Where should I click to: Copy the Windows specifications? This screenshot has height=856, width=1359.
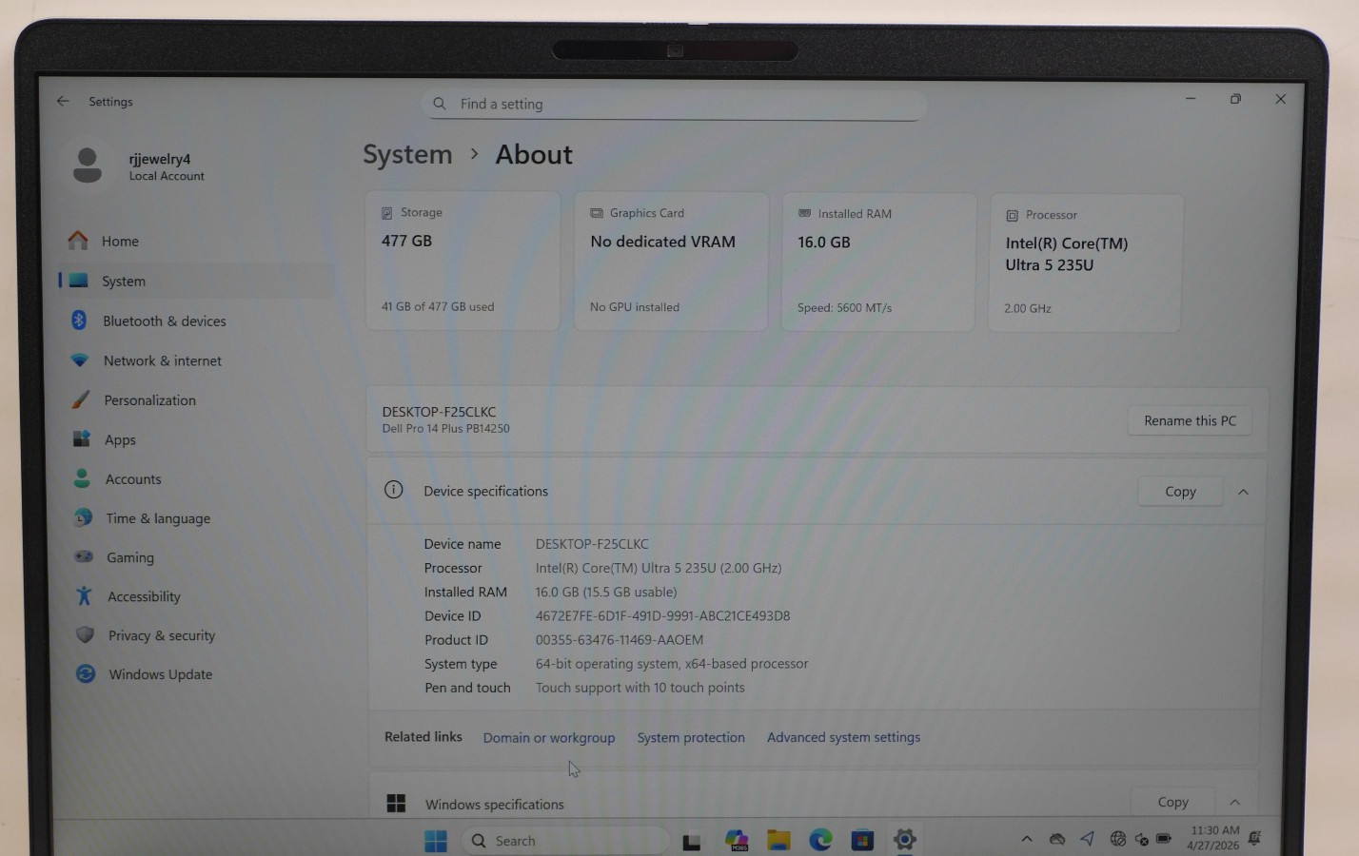point(1172,802)
